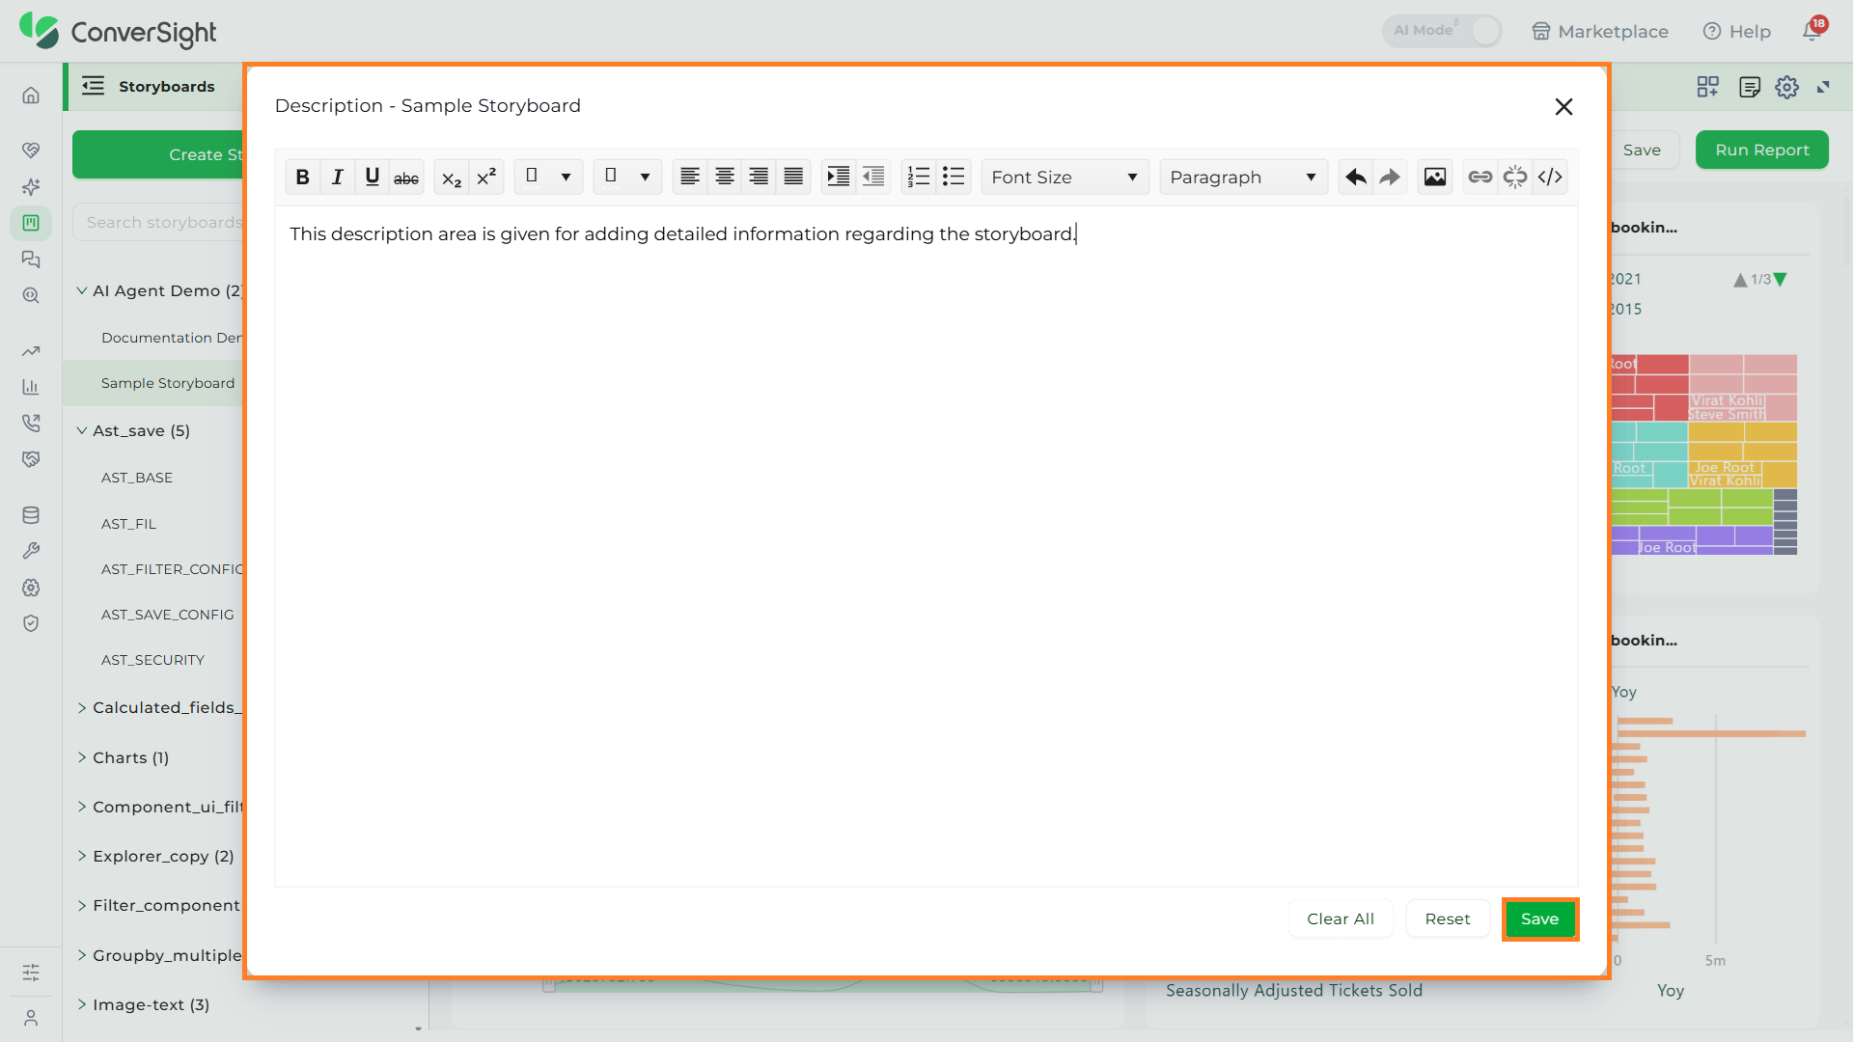
Task: Expand the Explorer_copy folder
Action: pos(82,856)
